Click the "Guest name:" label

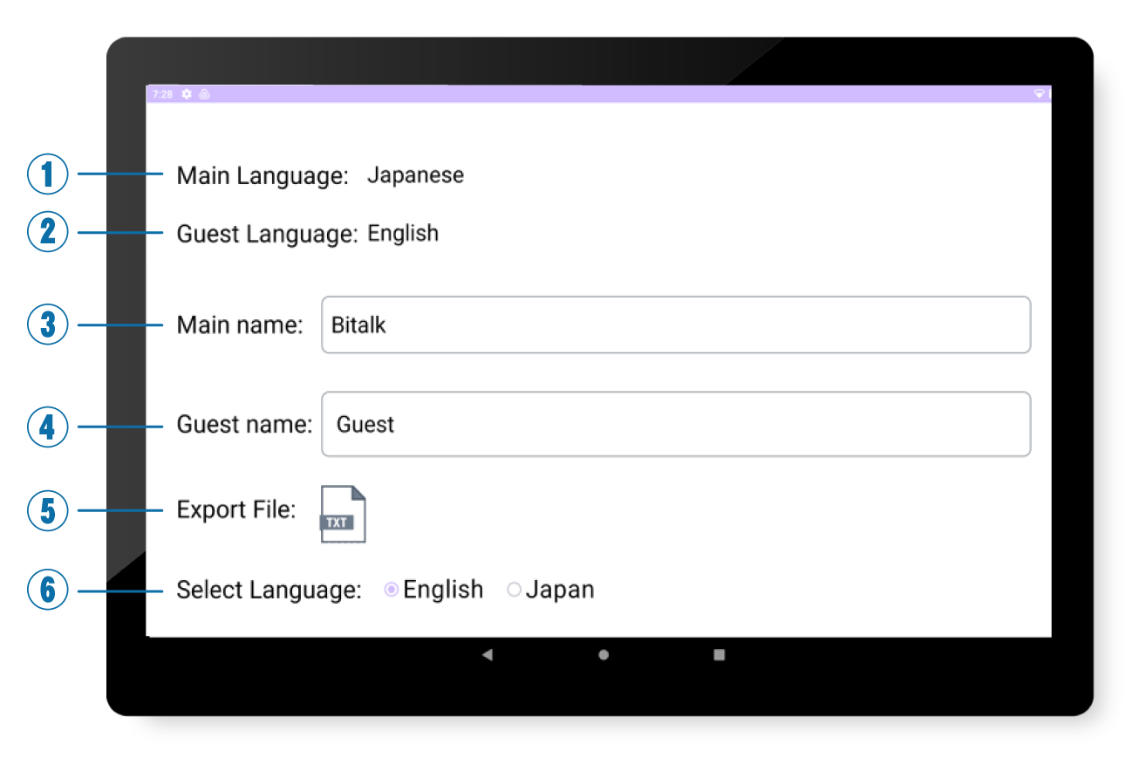pyautogui.click(x=244, y=425)
